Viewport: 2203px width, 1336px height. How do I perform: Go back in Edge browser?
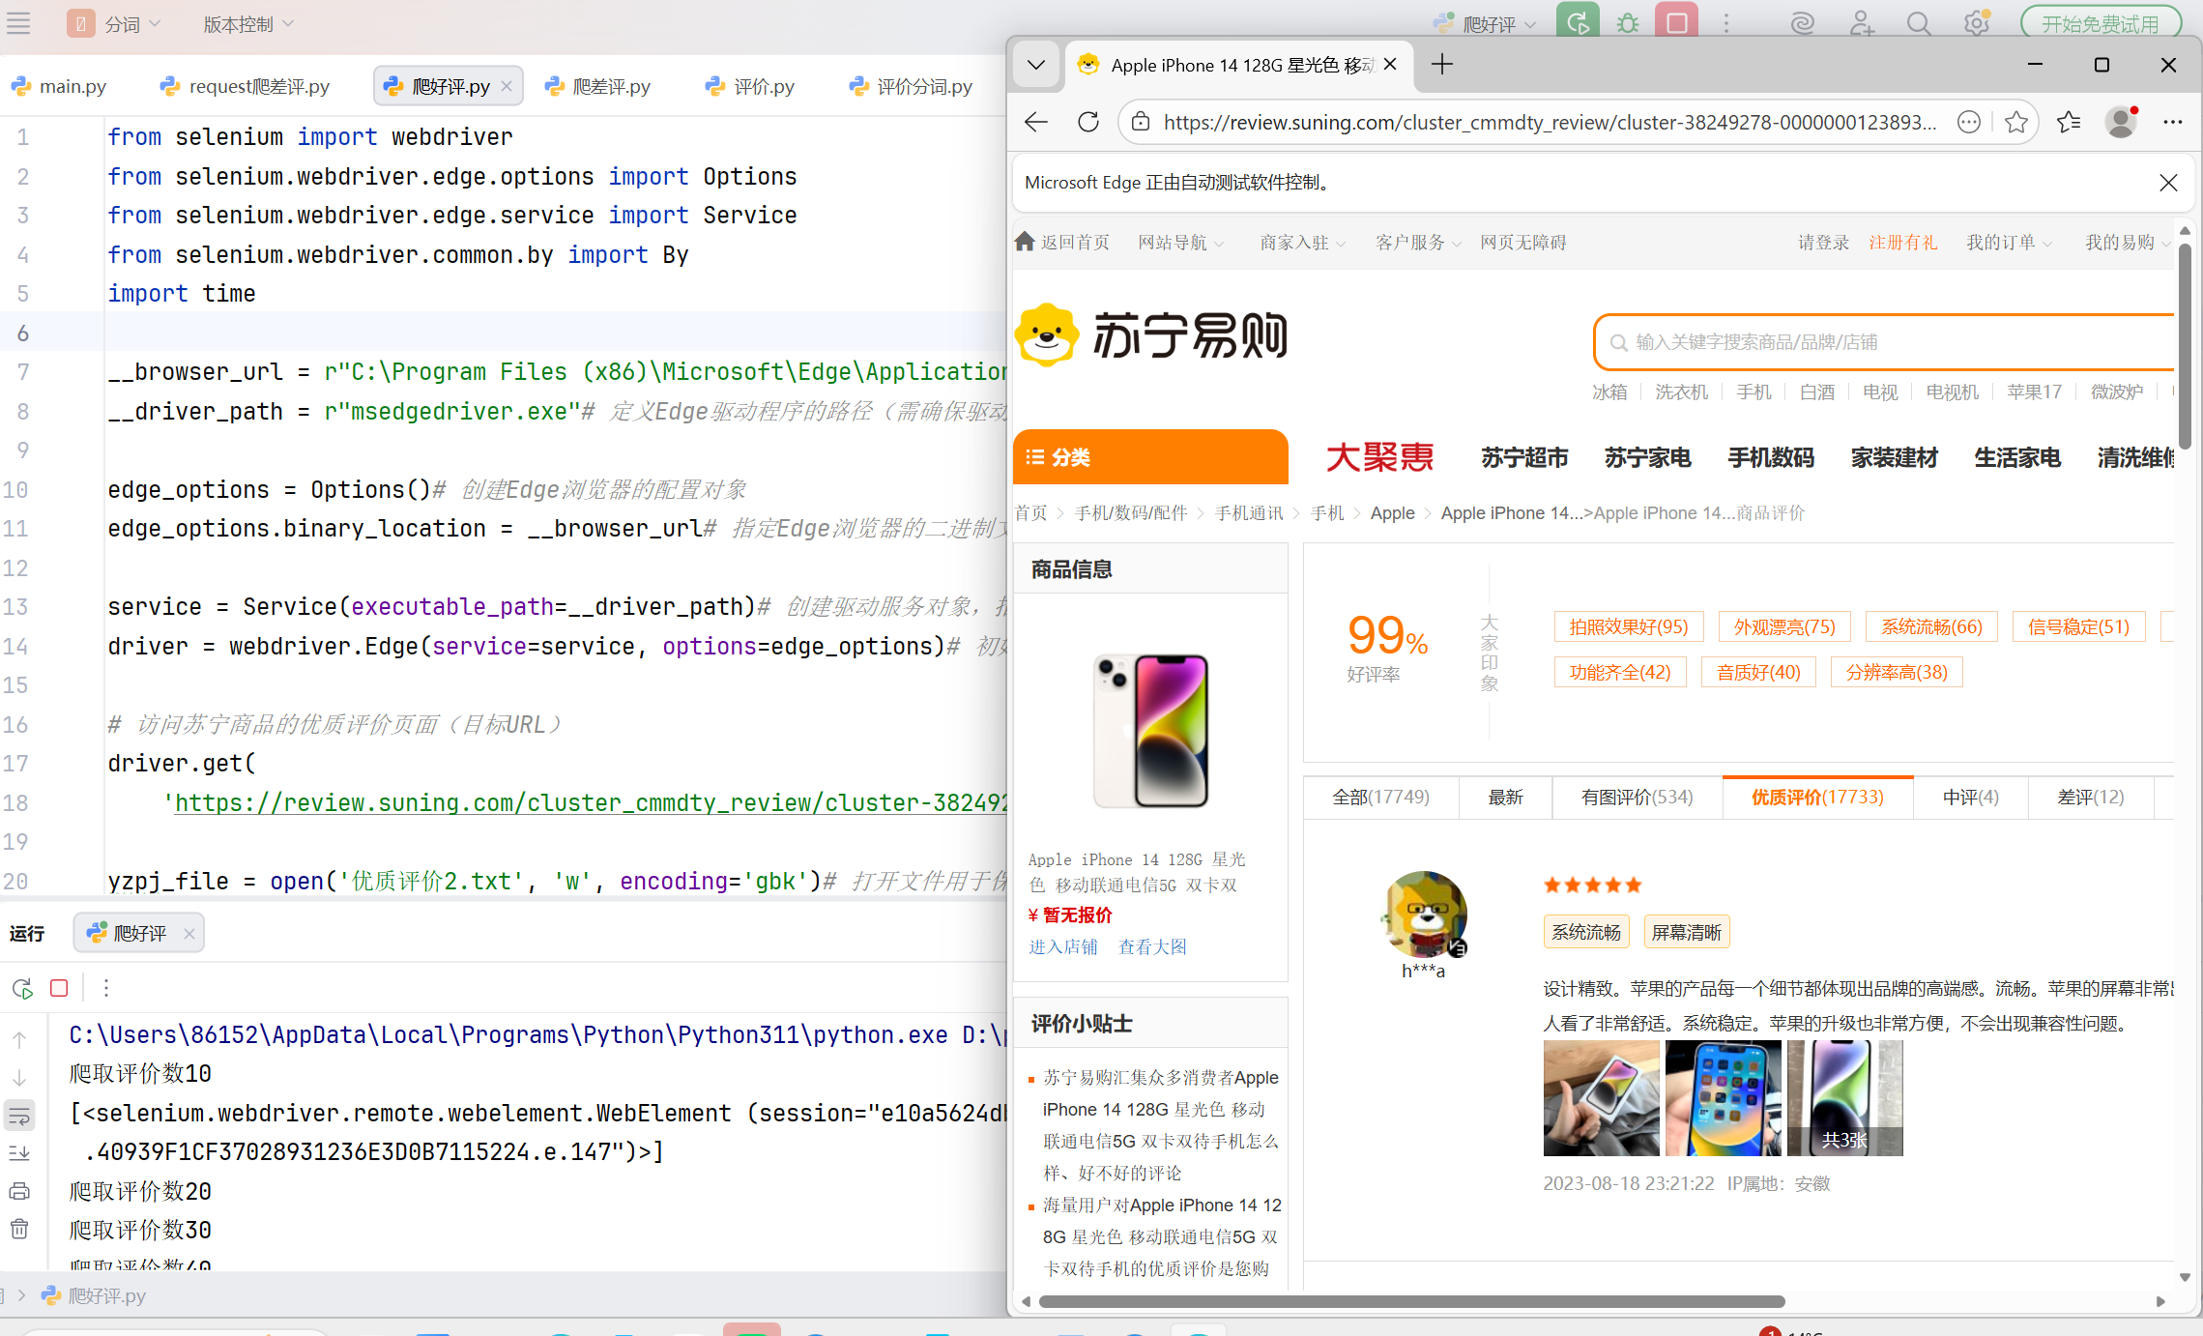click(x=1036, y=122)
